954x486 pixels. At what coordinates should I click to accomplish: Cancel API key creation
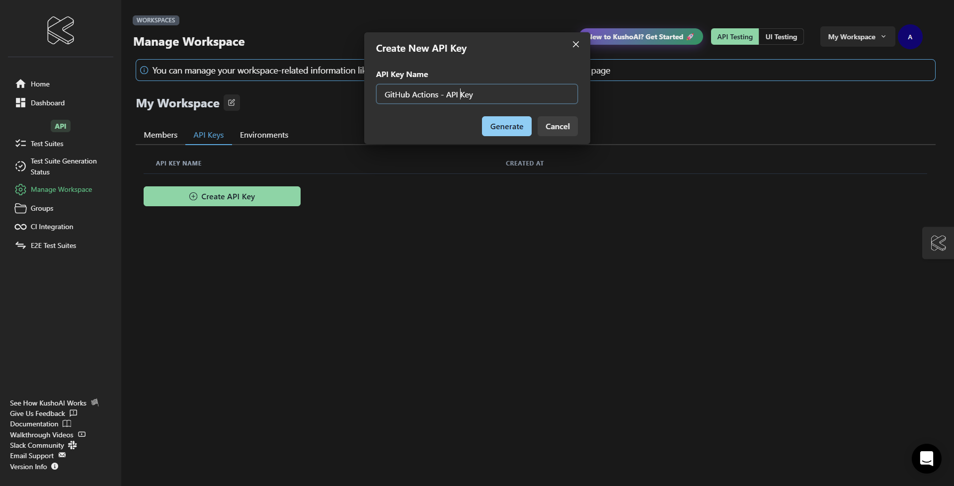557,126
